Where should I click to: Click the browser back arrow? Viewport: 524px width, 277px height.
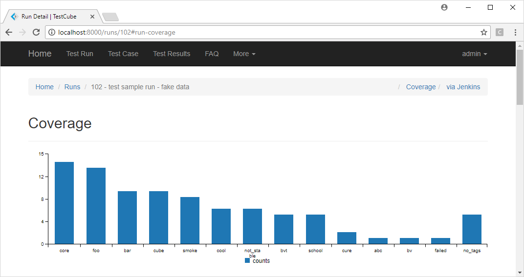tap(9, 32)
